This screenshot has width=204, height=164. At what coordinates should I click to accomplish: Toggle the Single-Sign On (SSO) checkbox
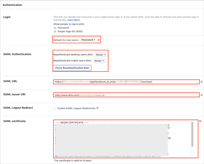coord(55,32)
